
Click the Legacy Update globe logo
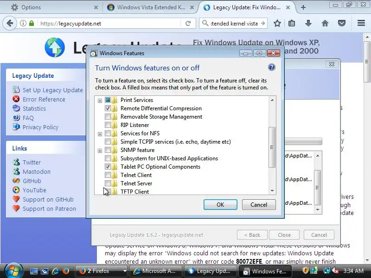[x=55, y=47]
